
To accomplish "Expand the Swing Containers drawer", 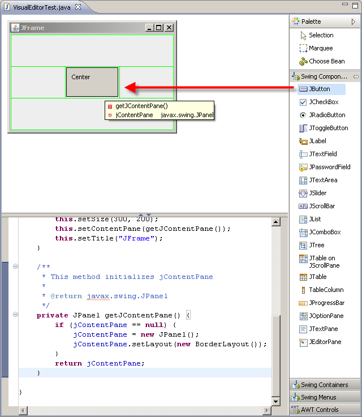I will 325,385.
